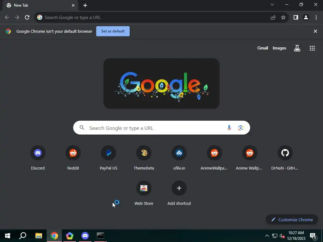Click the Set as default button
This screenshot has width=323, height=242.
(x=113, y=31)
